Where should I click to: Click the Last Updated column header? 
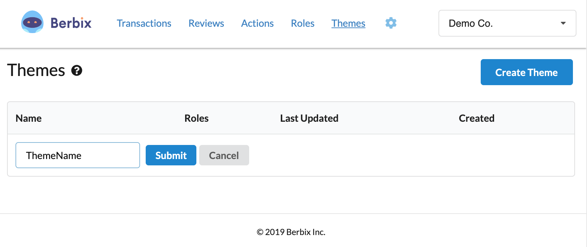(x=309, y=118)
